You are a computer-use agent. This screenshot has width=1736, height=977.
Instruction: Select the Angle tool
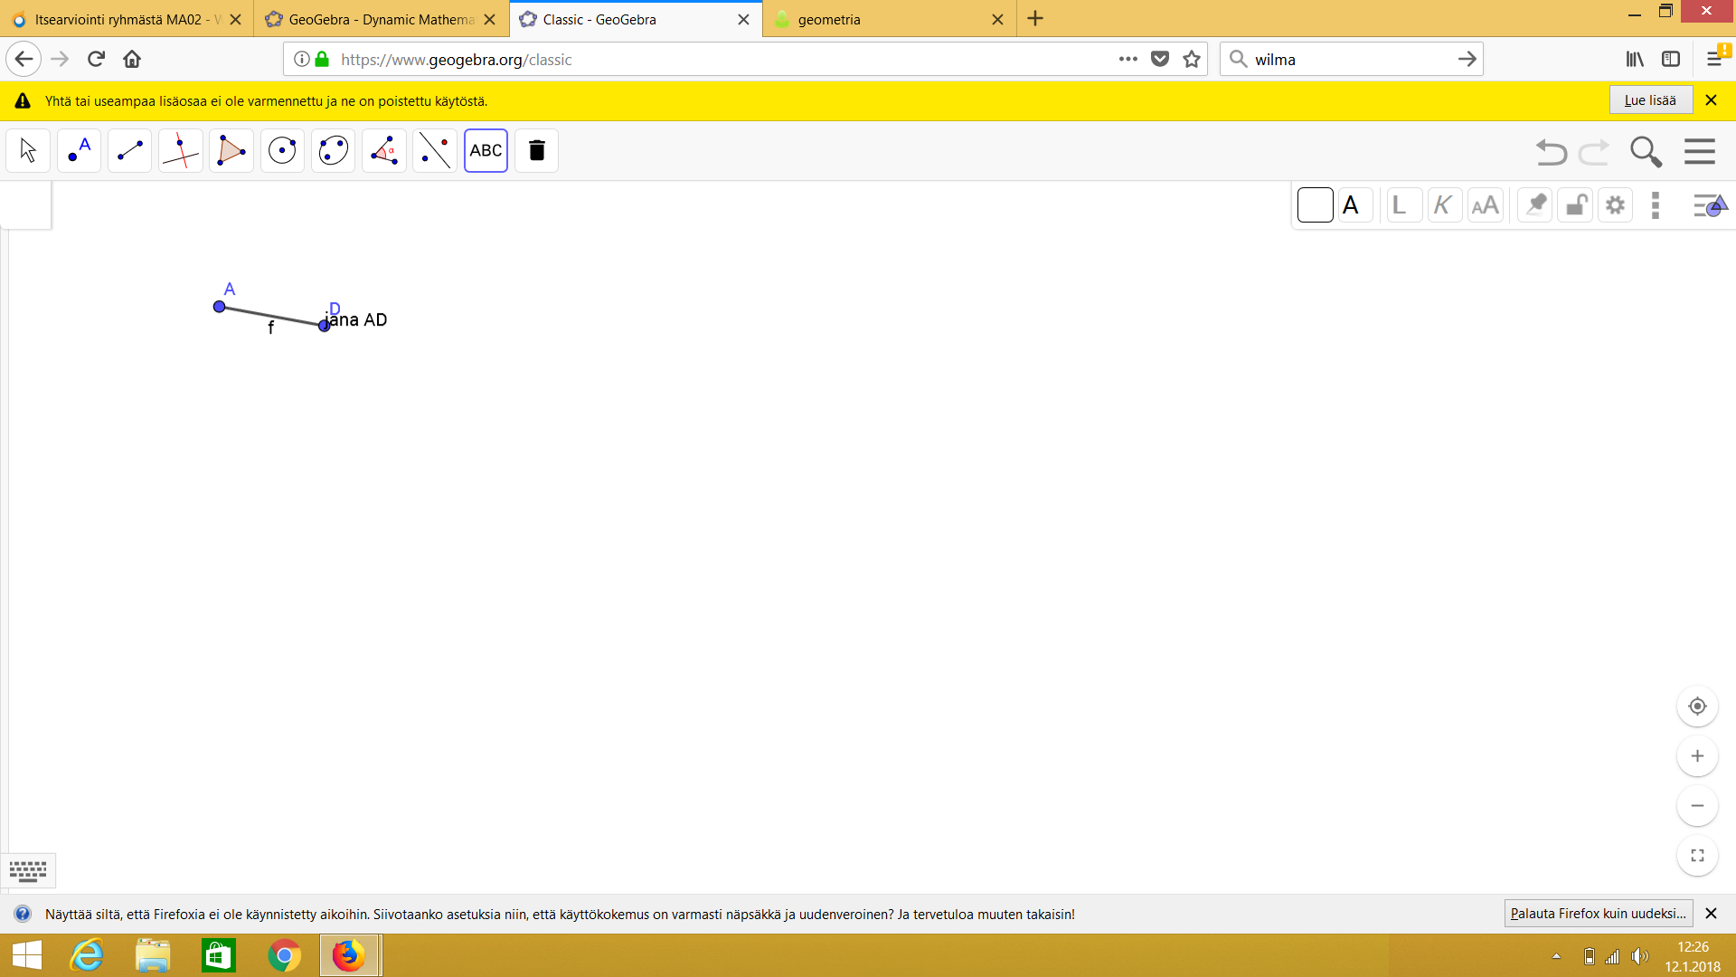tap(383, 150)
